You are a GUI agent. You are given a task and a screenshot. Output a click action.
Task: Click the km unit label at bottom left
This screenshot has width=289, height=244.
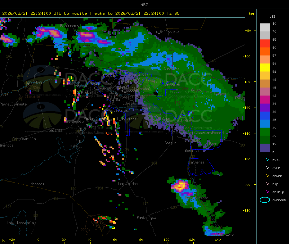coord(4,240)
